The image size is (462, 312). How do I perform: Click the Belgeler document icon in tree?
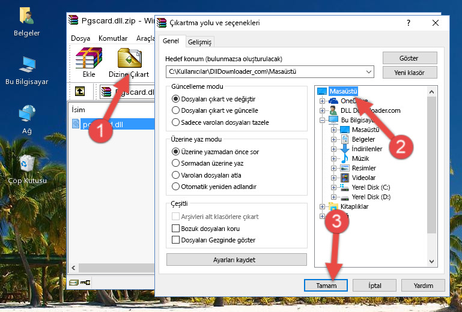coord(344,139)
